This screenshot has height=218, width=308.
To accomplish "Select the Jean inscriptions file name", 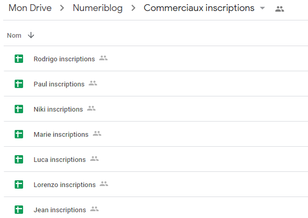I will (60, 210).
